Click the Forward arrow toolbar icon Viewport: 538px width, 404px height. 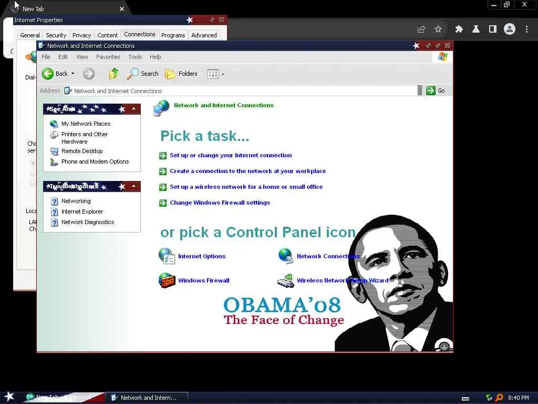click(x=88, y=74)
